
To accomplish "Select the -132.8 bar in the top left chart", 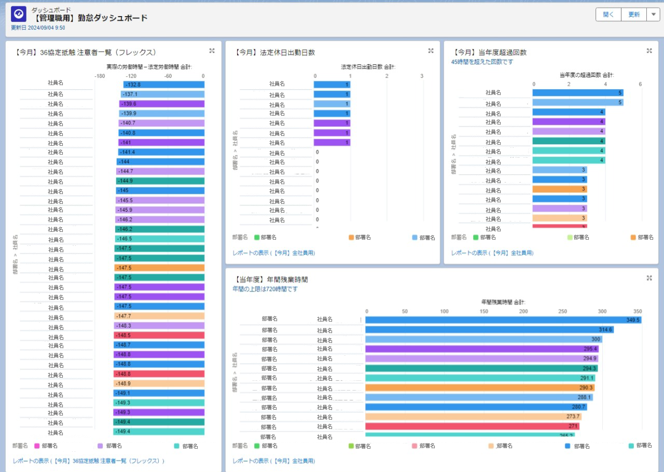I will [x=161, y=84].
